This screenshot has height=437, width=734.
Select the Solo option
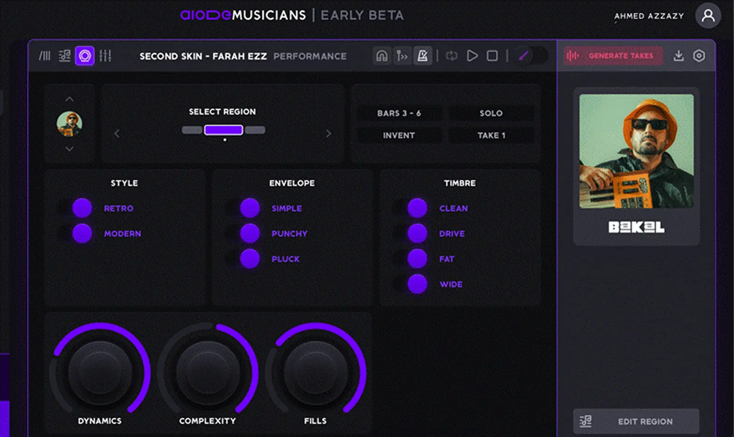pyautogui.click(x=491, y=113)
